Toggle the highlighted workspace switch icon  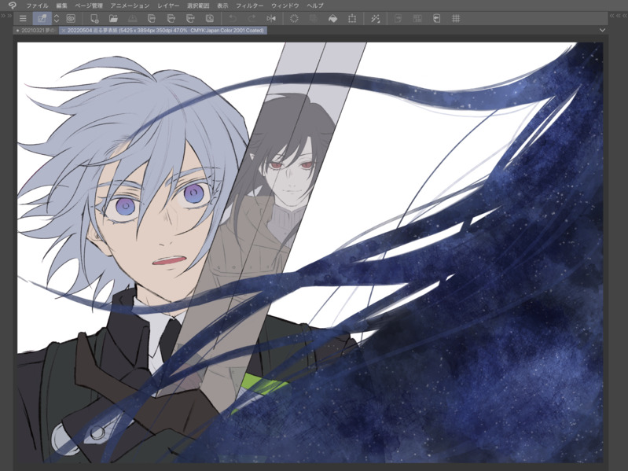point(42,18)
